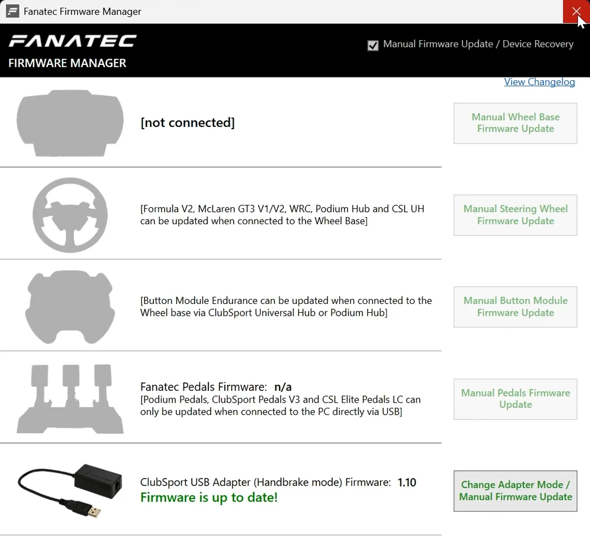Click the pedals silhouette icon

(70, 399)
